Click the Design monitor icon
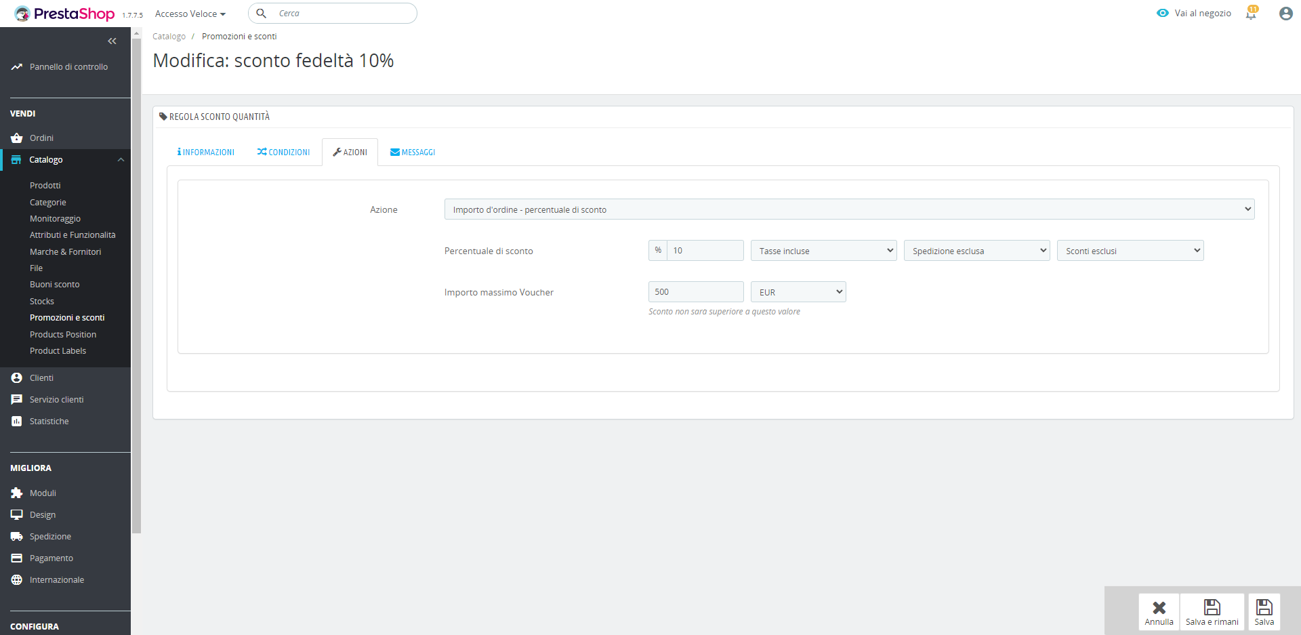This screenshot has width=1301, height=635. 17,515
